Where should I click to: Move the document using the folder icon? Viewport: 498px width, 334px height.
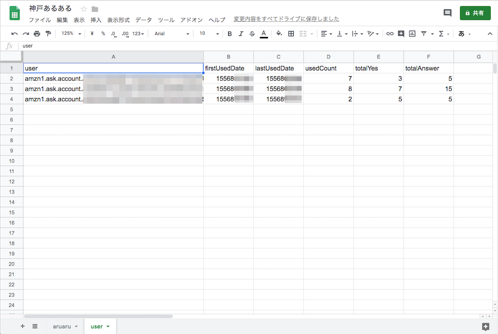(95, 9)
